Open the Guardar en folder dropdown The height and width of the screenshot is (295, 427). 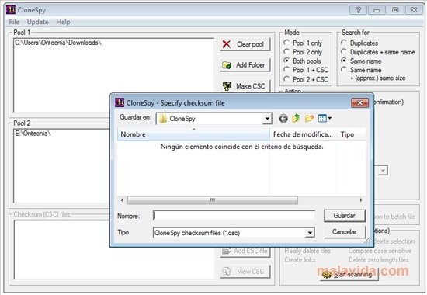267,119
